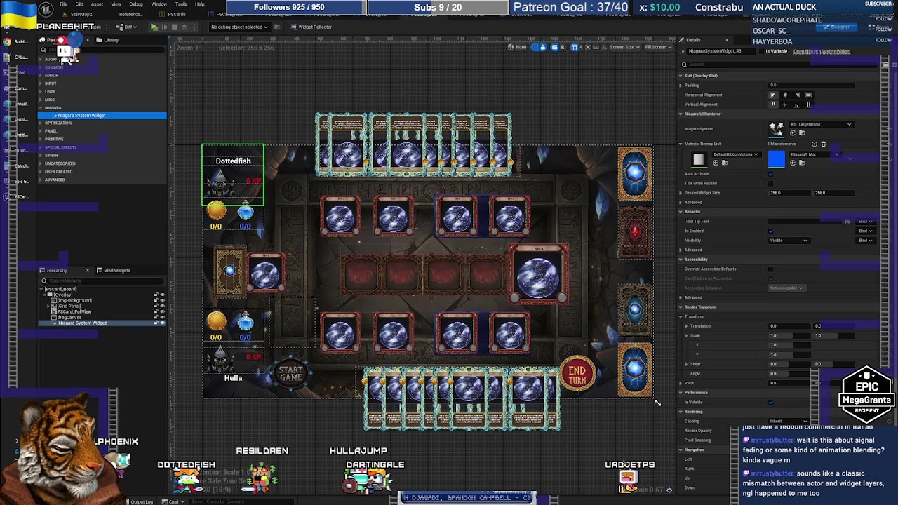Switch to the Library tab

107,40
